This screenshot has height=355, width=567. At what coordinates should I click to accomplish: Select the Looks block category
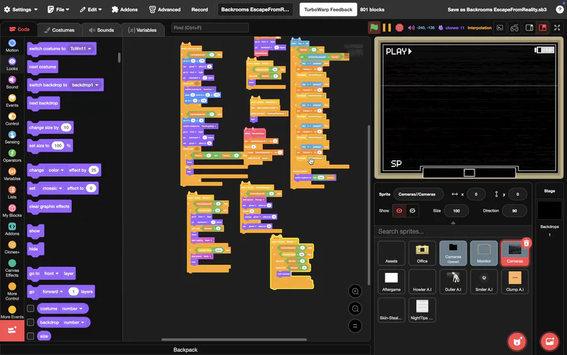12,64
